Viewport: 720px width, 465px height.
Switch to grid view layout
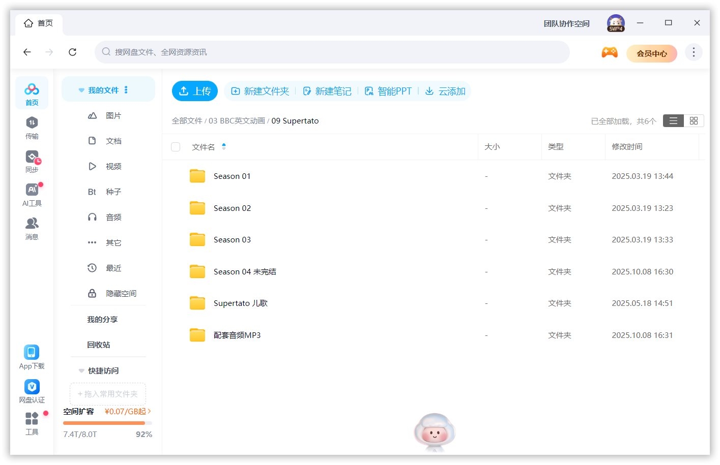(x=694, y=120)
